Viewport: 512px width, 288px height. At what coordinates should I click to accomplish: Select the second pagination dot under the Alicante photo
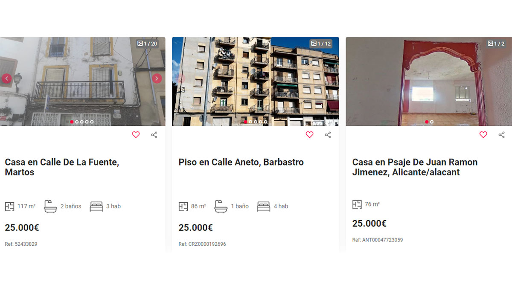pyautogui.click(x=431, y=122)
